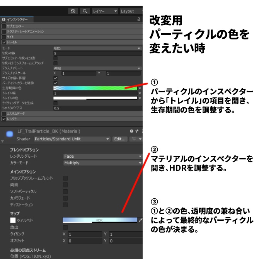Click the トレイル幅 value field
This screenshot has width=259, height=259.
(x=95, y=93)
